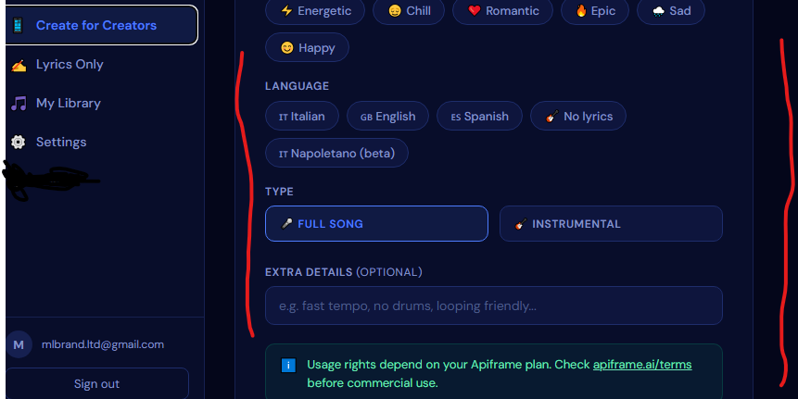798x399 pixels.
Task: Click the M avatar circle beside email
Action: coord(19,344)
